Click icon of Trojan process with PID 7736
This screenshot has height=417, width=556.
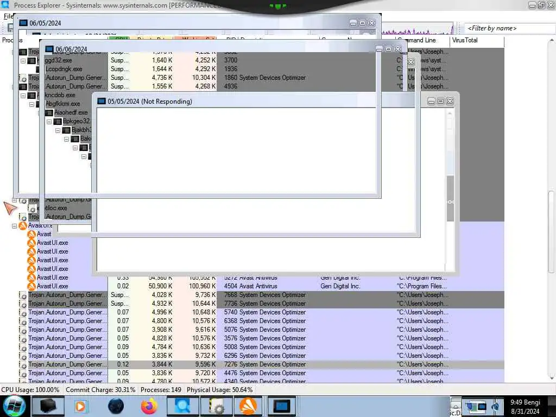(x=23, y=304)
